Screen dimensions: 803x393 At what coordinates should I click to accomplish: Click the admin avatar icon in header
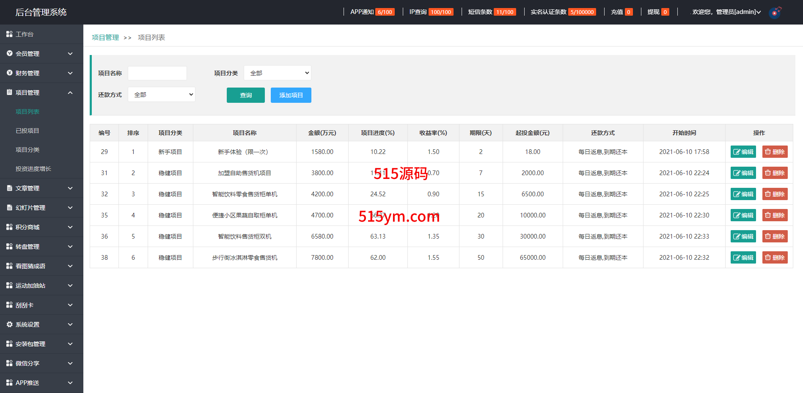(x=775, y=12)
